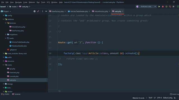This screenshot has width=179, height=100.
Task: Click the locate/scroll from source target icon
Action: tap(34, 11)
